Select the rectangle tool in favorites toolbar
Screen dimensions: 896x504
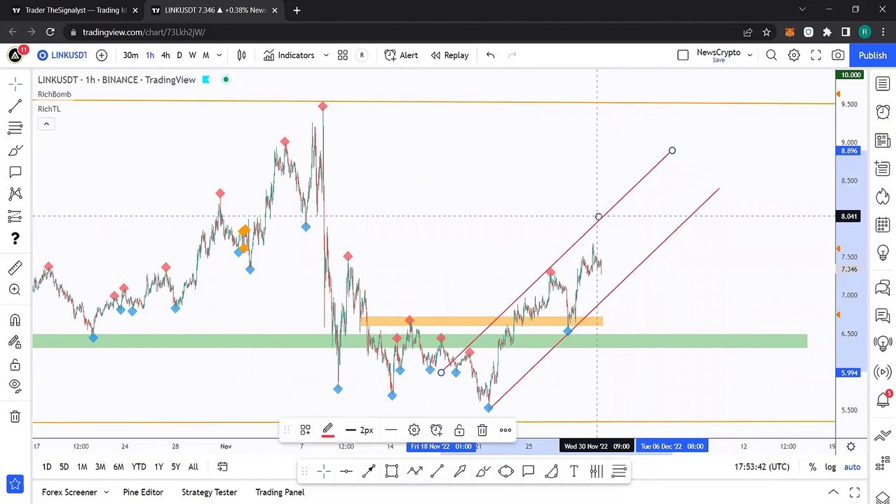coord(392,471)
